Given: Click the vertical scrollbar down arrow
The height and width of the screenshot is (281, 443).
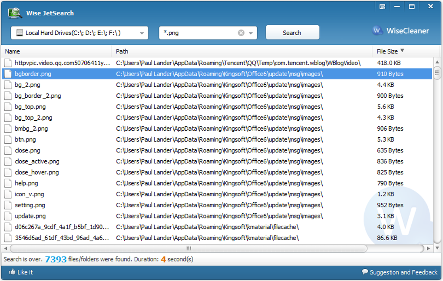Looking at the screenshot, I should (437, 248).
